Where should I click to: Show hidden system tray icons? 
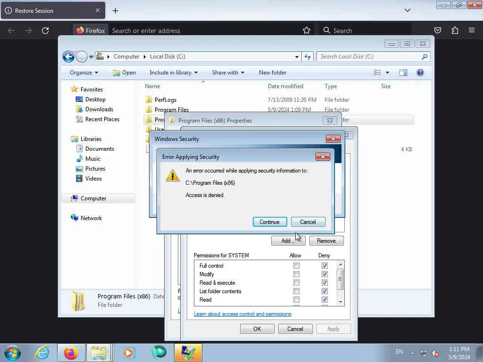[x=412, y=353]
